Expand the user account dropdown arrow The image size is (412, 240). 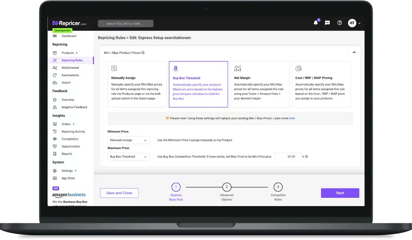point(359,23)
